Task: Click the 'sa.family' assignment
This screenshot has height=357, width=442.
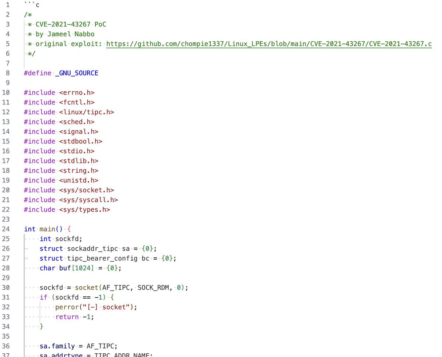Action: [x=57, y=346]
